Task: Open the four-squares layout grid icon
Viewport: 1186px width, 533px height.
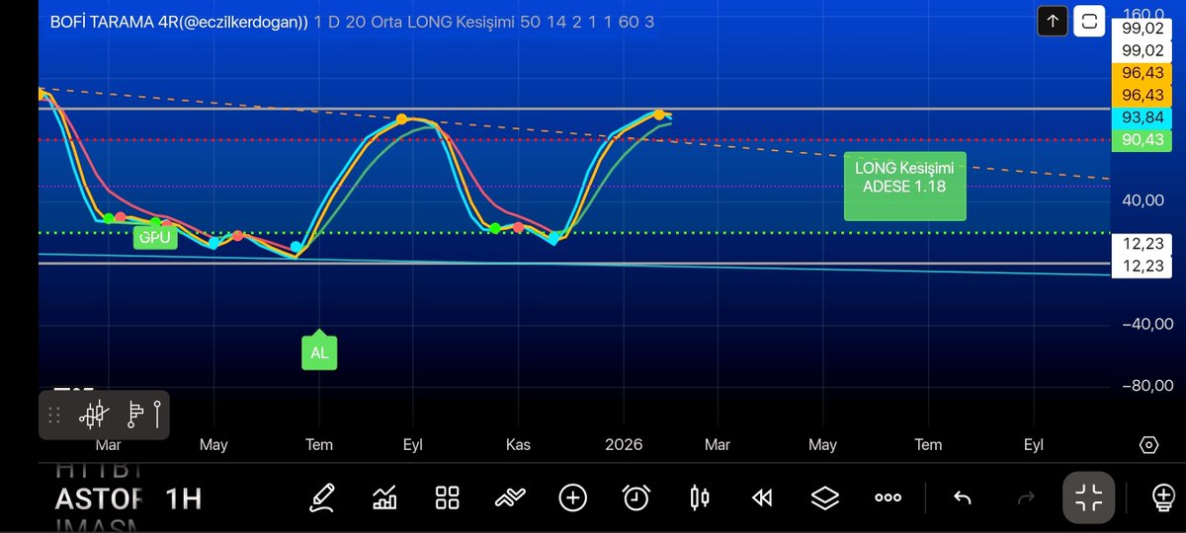Action: point(448,497)
